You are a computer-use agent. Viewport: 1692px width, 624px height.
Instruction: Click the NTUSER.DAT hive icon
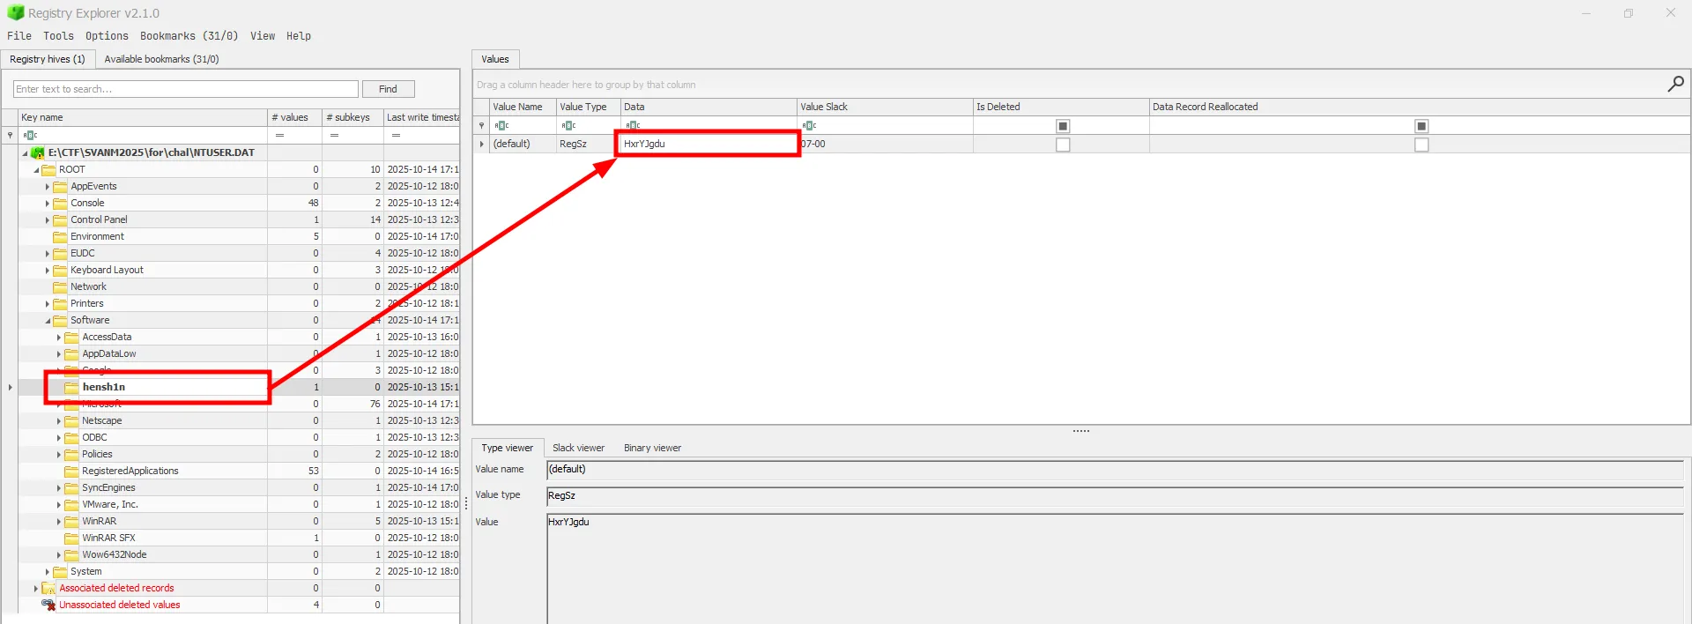point(38,152)
